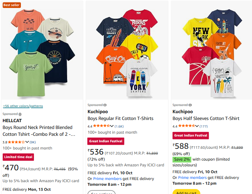
Task: Open the Boys Half Sleeves Cotton T-Shirt title
Action: (206, 119)
